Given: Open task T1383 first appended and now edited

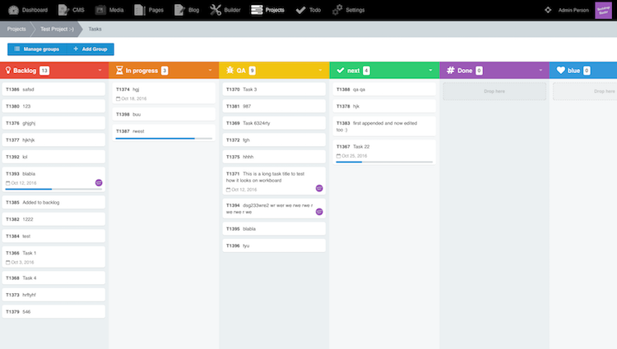Looking at the screenshot, I should pyautogui.click(x=384, y=126).
